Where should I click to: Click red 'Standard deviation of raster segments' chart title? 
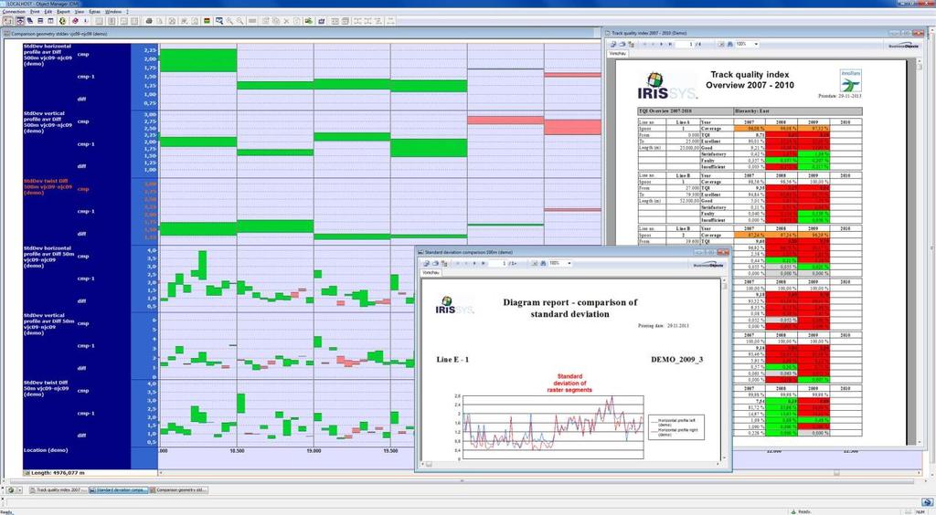coord(569,383)
